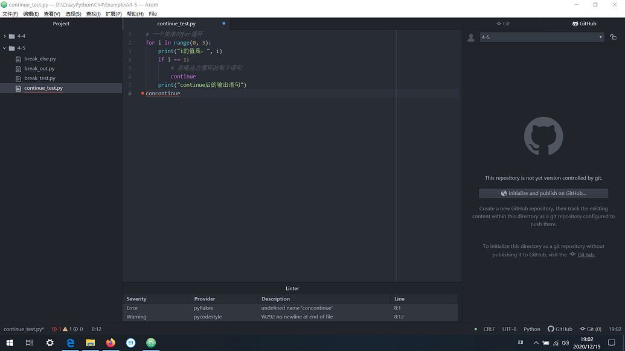Click CRLF line ending indicator in status bar

(x=489, y=329)
